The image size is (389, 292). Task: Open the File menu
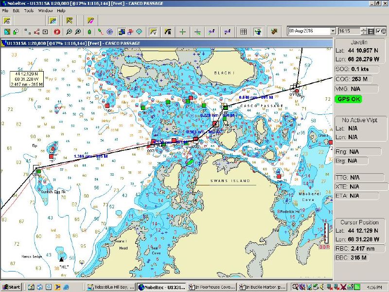click(x=5, y=10)
